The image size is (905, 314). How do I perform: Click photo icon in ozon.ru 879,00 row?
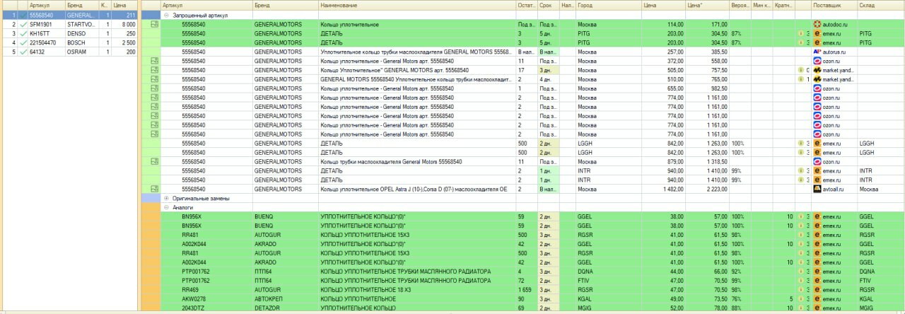(154, 162)
